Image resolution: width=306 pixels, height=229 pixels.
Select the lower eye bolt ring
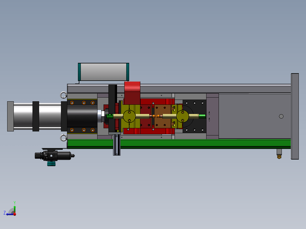click(63, 138)
